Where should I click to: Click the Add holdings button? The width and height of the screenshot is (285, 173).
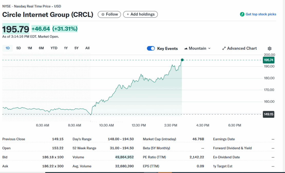point(140,14)
